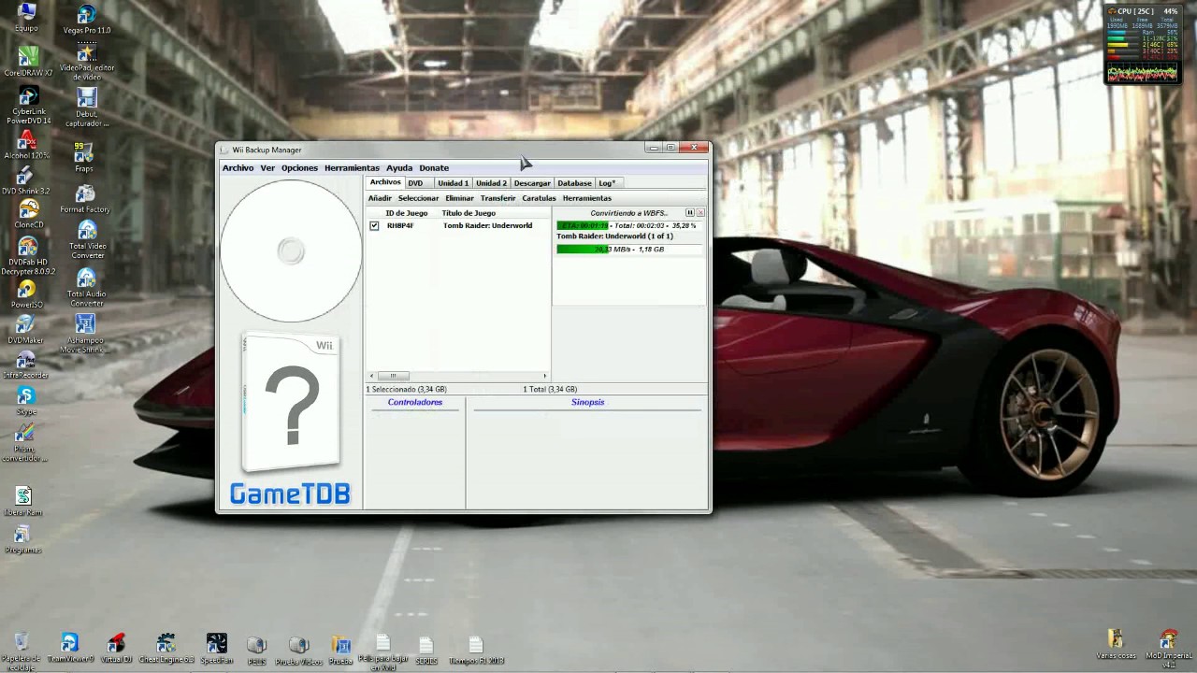
Task: Open the SpeedFan desktop shortcut
Action: 216,649
